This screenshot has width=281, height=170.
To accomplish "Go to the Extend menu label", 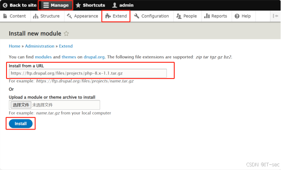I will point(120,16).
